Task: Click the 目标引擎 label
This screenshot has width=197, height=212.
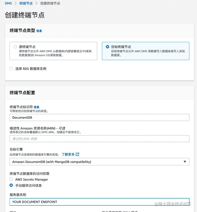Action: click(x=16, y=150)
